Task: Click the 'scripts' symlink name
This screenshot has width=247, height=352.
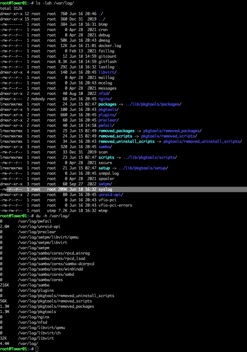Action: [x=106, y=157]
